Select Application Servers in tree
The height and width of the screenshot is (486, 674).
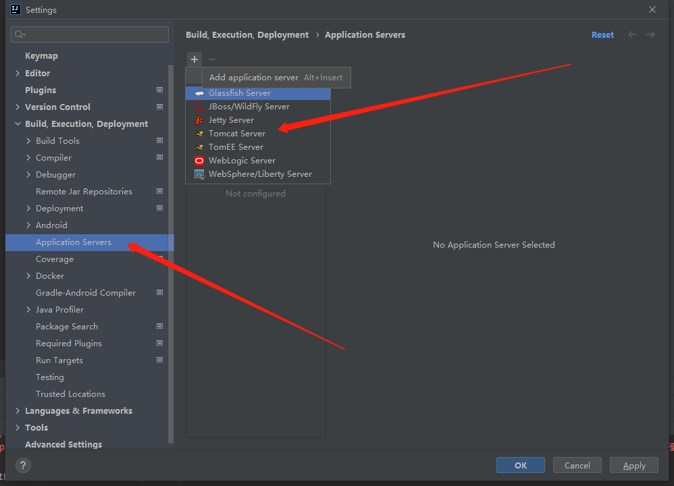89,242
